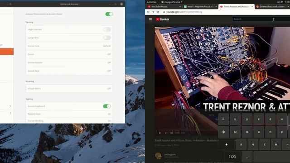
Task: Open the hamburger menu in the Settings titlebar
Action: [10, 4]
